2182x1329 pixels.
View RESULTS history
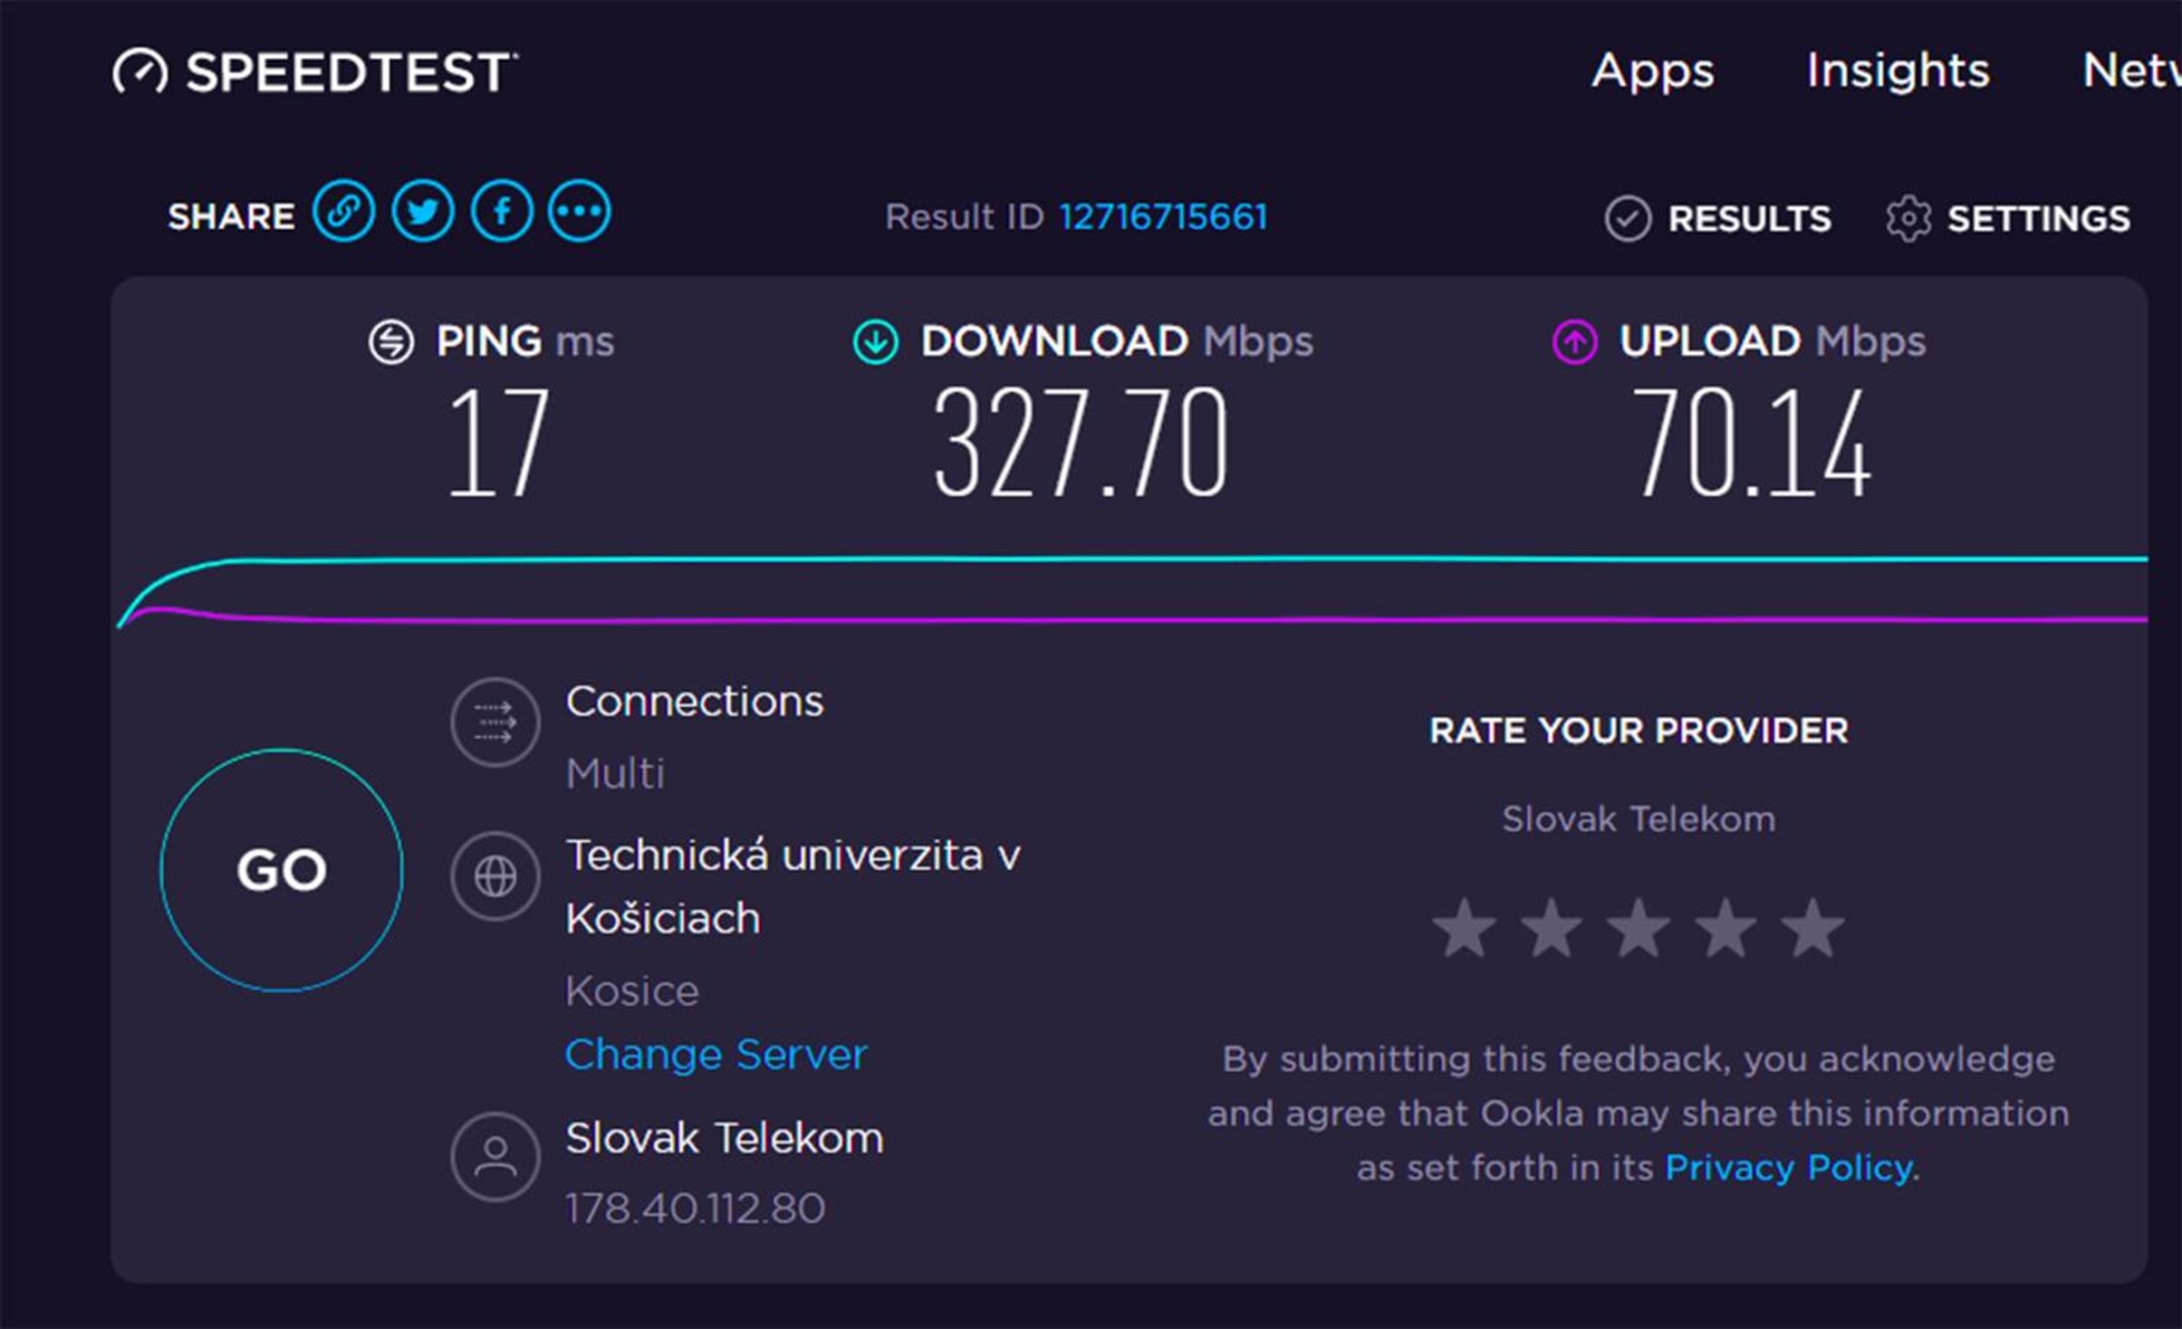pyautogui.click(x=1717, y=218)
